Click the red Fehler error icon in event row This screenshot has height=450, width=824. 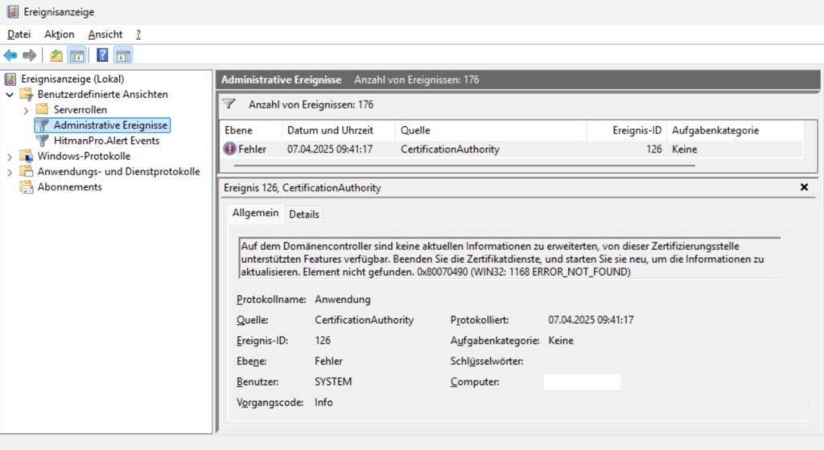[229, 149]
